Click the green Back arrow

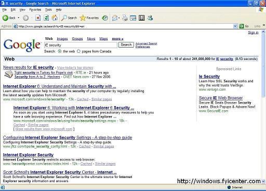pyautogui.click(x=5, y=18)
